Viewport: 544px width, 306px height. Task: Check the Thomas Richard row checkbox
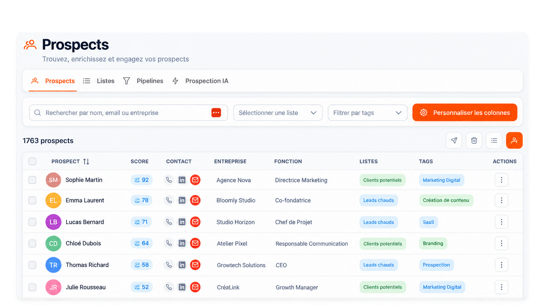pos(32,265)
